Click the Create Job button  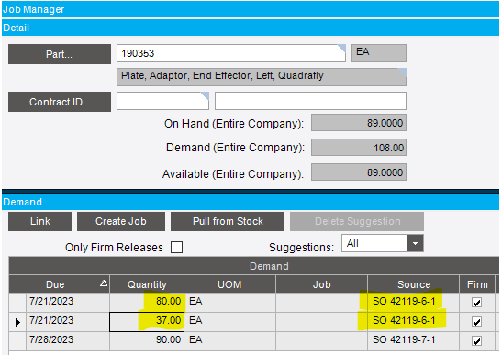click(121, 221)
